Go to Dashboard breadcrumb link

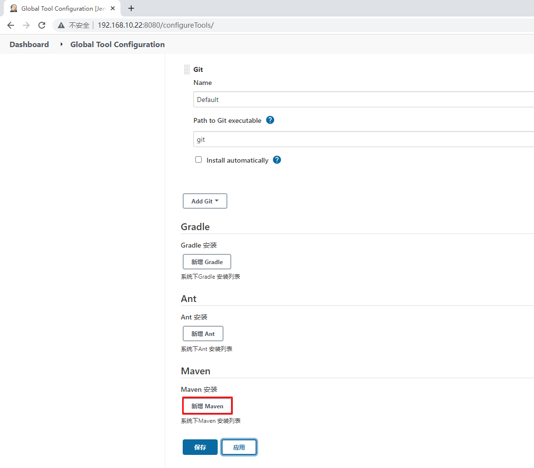tap(29, 44)
